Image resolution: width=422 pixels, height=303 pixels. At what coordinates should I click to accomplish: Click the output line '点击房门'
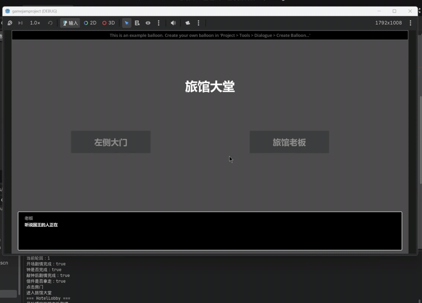35,287
